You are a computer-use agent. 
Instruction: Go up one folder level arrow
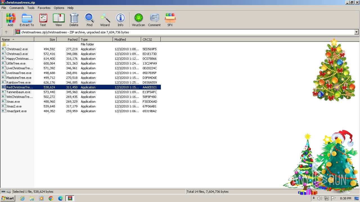(x=6, y=32)
